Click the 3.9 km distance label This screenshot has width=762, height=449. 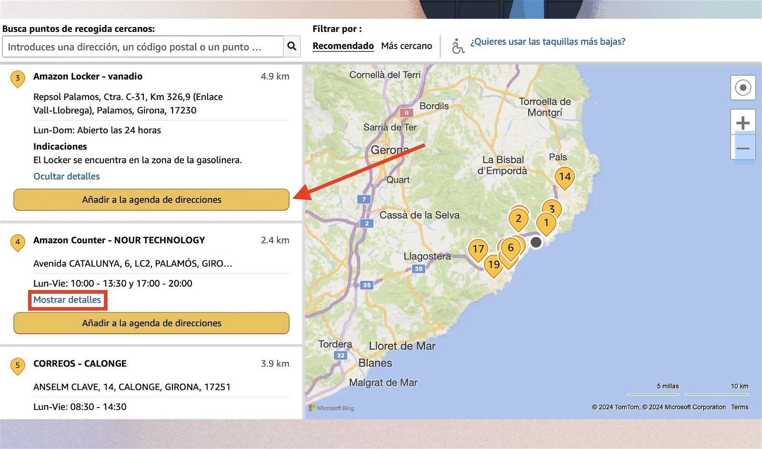[275, 363]
